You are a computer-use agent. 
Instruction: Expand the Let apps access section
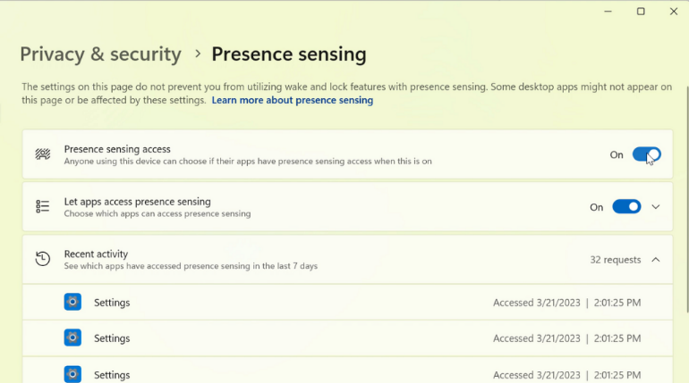(x=656, y=207)
